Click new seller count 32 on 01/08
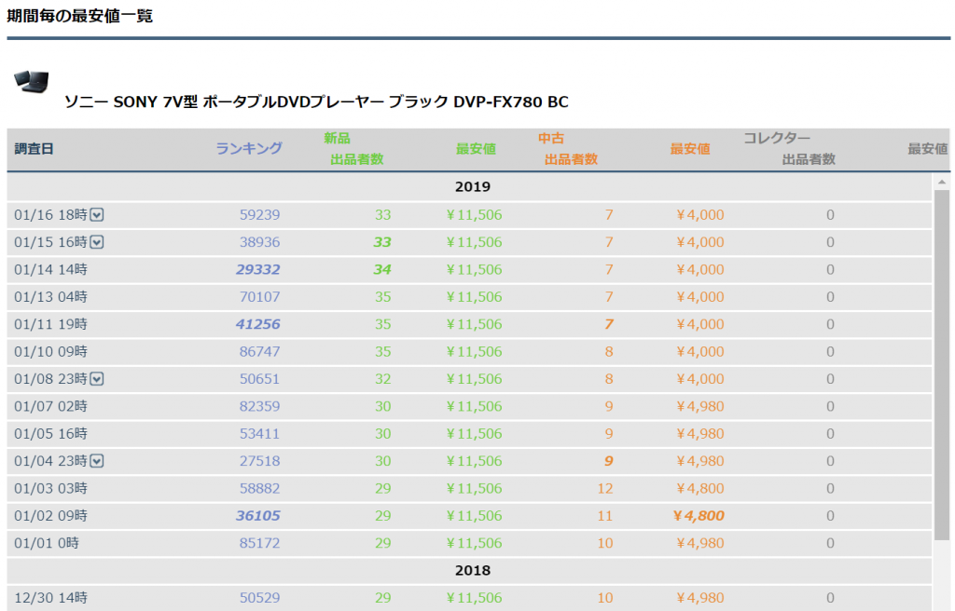The height and width of the screenshot is (611, 955). pyautogui.click(x=383, y=379)
